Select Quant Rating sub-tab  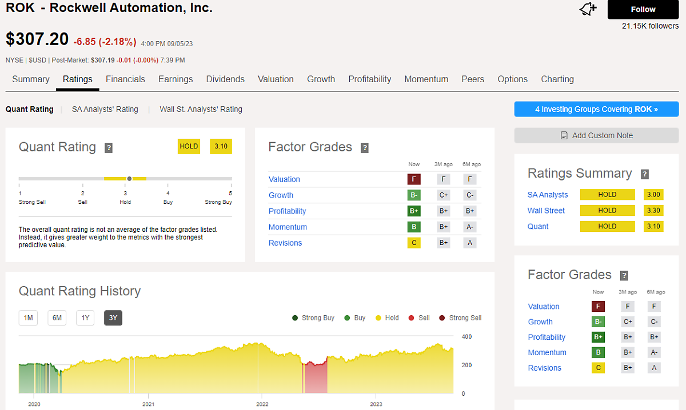tap(29, 109)
